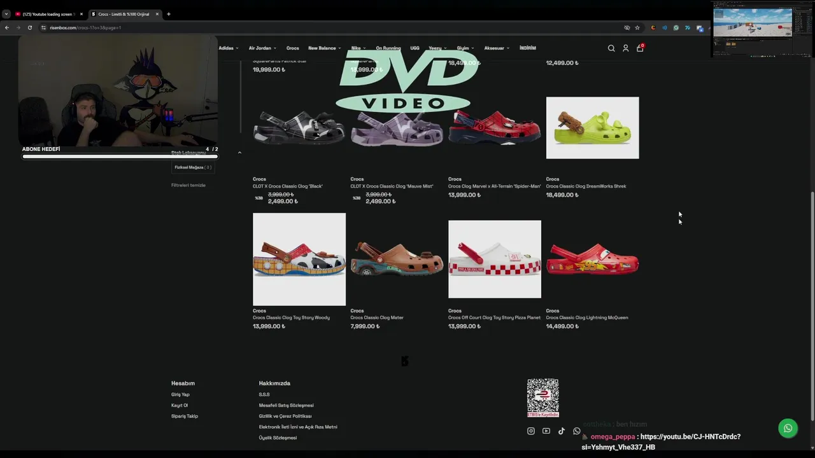Open Kayıt Ol link
Image resolution: width=815 pixels, height=458 pixels.
(180, 405)
